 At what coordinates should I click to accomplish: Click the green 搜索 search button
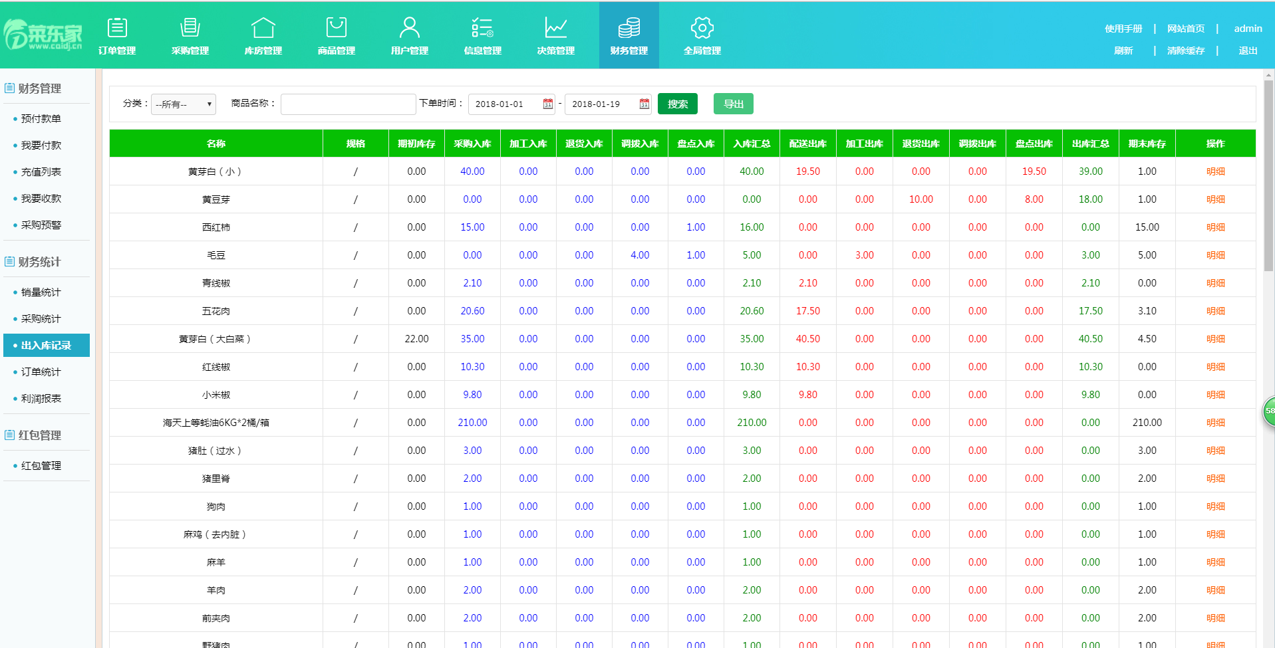point(677,104)
